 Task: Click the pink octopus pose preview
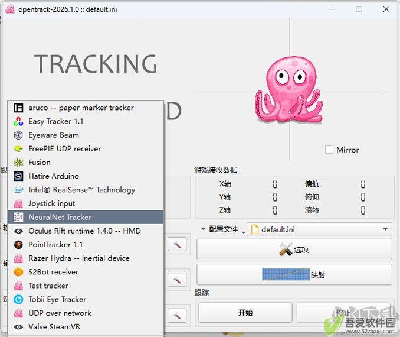tap(289, 90)
